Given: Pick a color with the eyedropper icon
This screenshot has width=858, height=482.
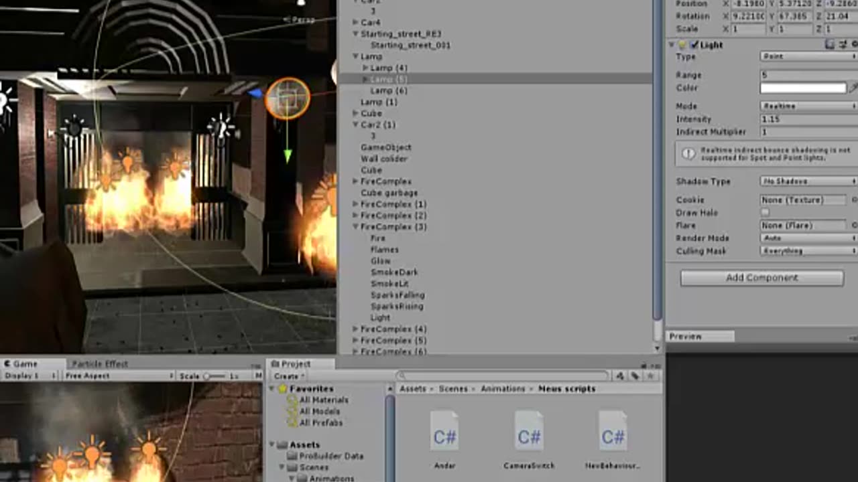Looking at the screenshot, I should click(x=853, y=88).
